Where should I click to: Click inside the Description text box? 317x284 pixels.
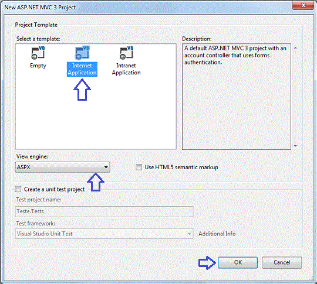click(237, 97)
